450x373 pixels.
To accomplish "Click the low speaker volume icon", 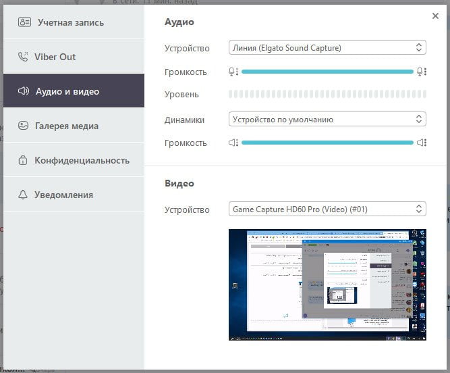I will click(233, 143).
